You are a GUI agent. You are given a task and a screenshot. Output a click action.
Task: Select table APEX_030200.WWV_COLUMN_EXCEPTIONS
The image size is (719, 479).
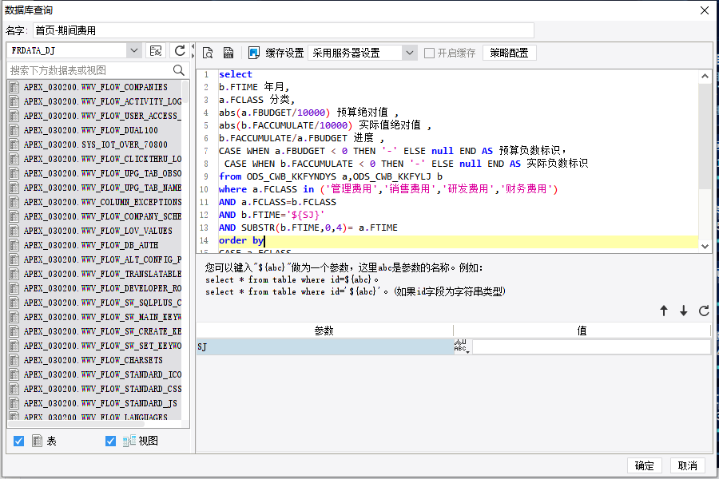coord(95,202)
